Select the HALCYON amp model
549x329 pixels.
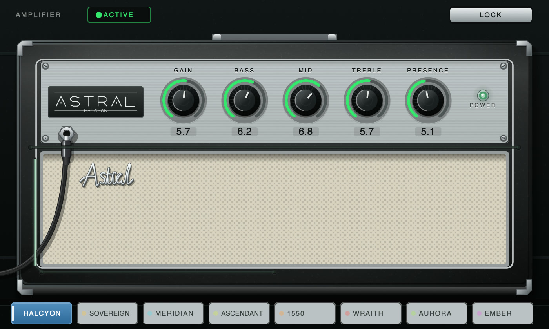point(42,313)
